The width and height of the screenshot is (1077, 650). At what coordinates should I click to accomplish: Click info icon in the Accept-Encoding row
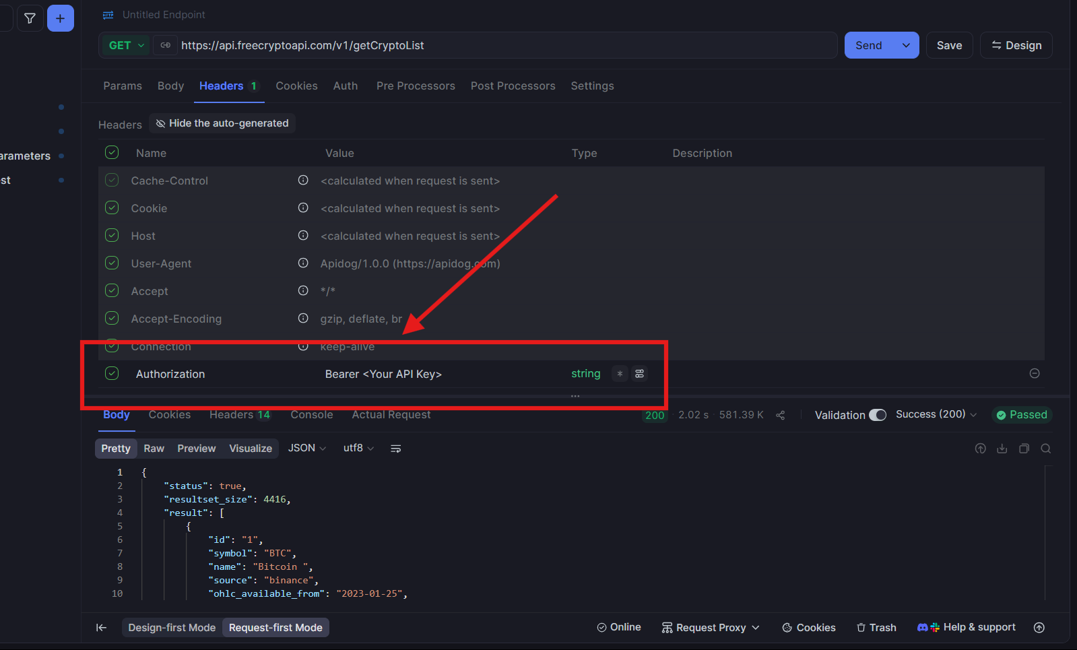point(303,319)
